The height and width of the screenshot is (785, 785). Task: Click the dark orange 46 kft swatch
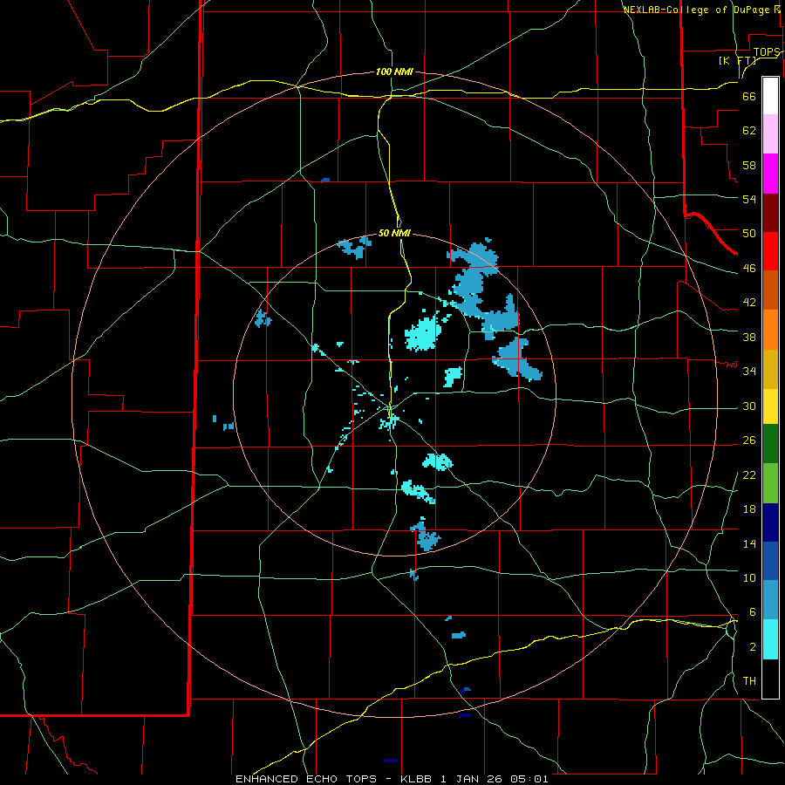pyautogui.click(x=770, y=290)
